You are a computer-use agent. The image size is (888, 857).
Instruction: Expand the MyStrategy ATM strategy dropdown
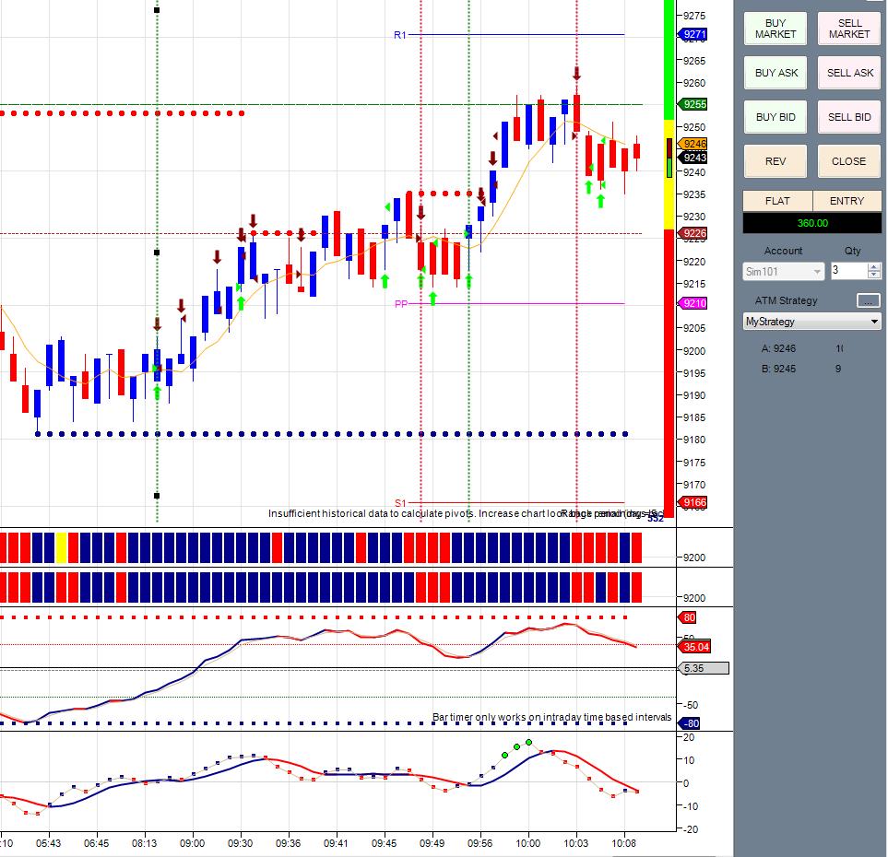pyautogui.click(x=812, y=322)
